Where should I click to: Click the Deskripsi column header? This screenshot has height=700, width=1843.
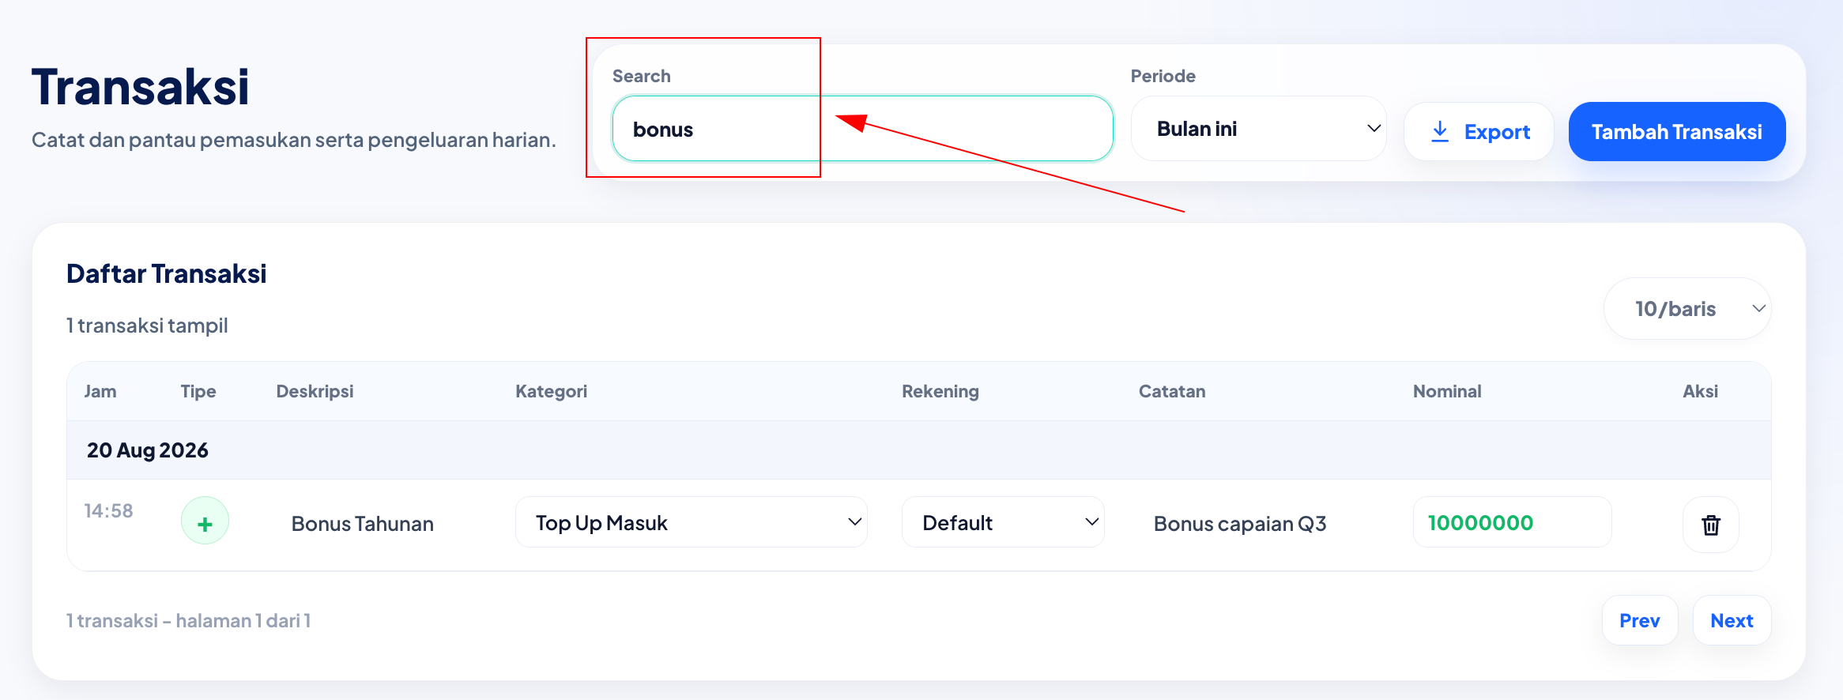tap(315, 391)
